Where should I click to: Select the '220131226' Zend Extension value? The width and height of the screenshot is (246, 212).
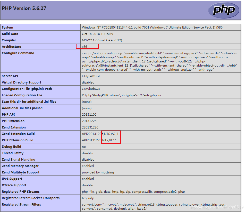point(90,127)
